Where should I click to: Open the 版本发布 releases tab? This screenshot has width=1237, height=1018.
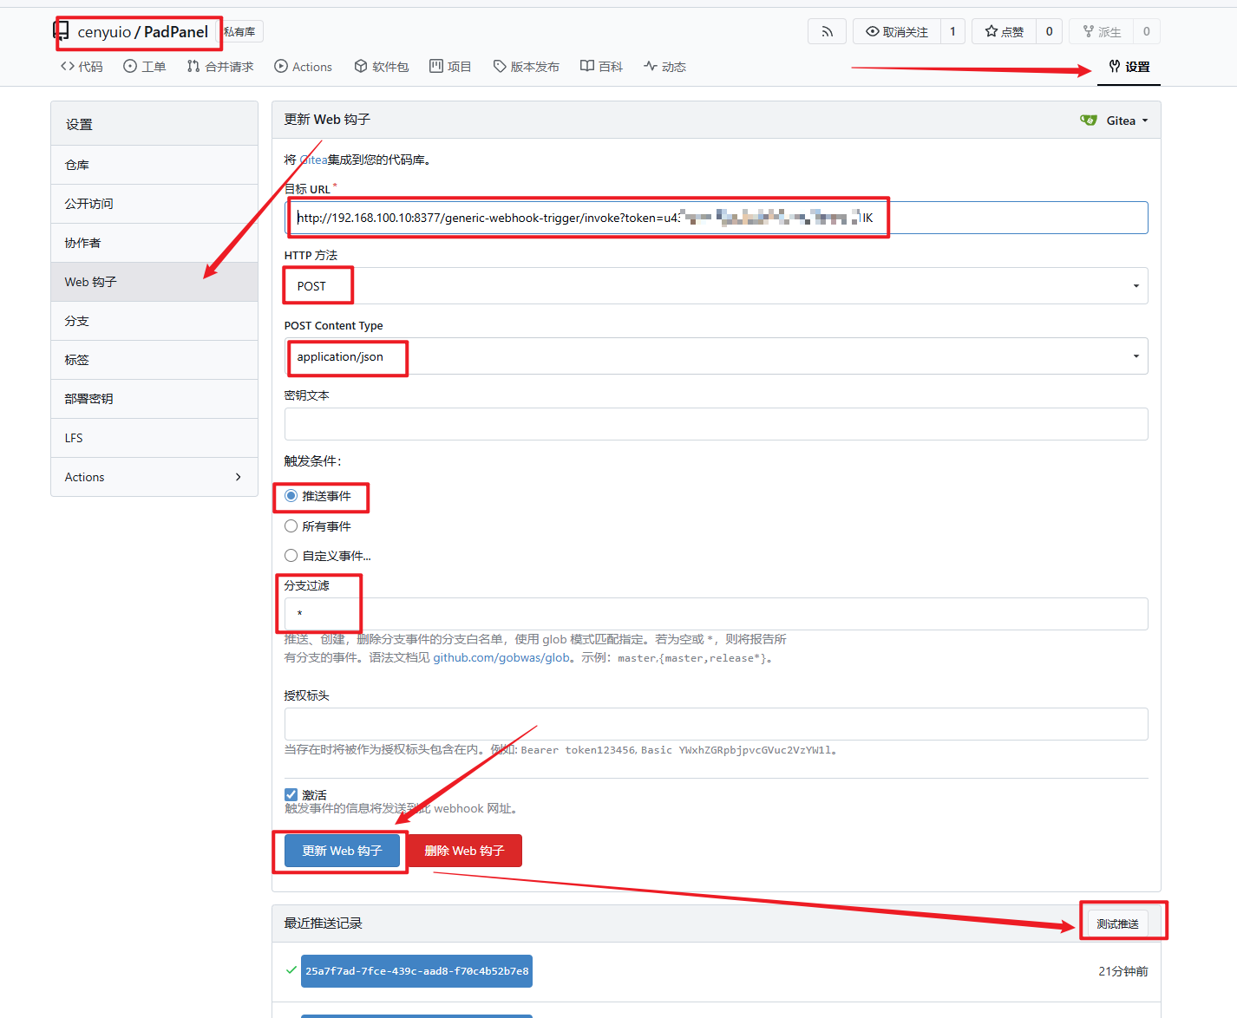(x=527, y=67)
